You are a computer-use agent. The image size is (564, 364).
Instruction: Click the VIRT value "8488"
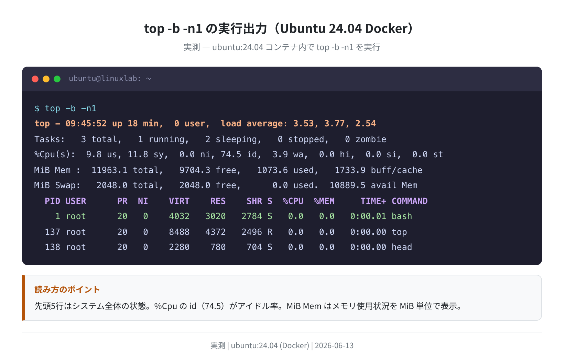(179, 232)
